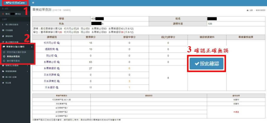Open details magnifier for 本系非課標
The height and width of the screenshot is (123, 267).
pyautogui.click(x=58, y=75)
